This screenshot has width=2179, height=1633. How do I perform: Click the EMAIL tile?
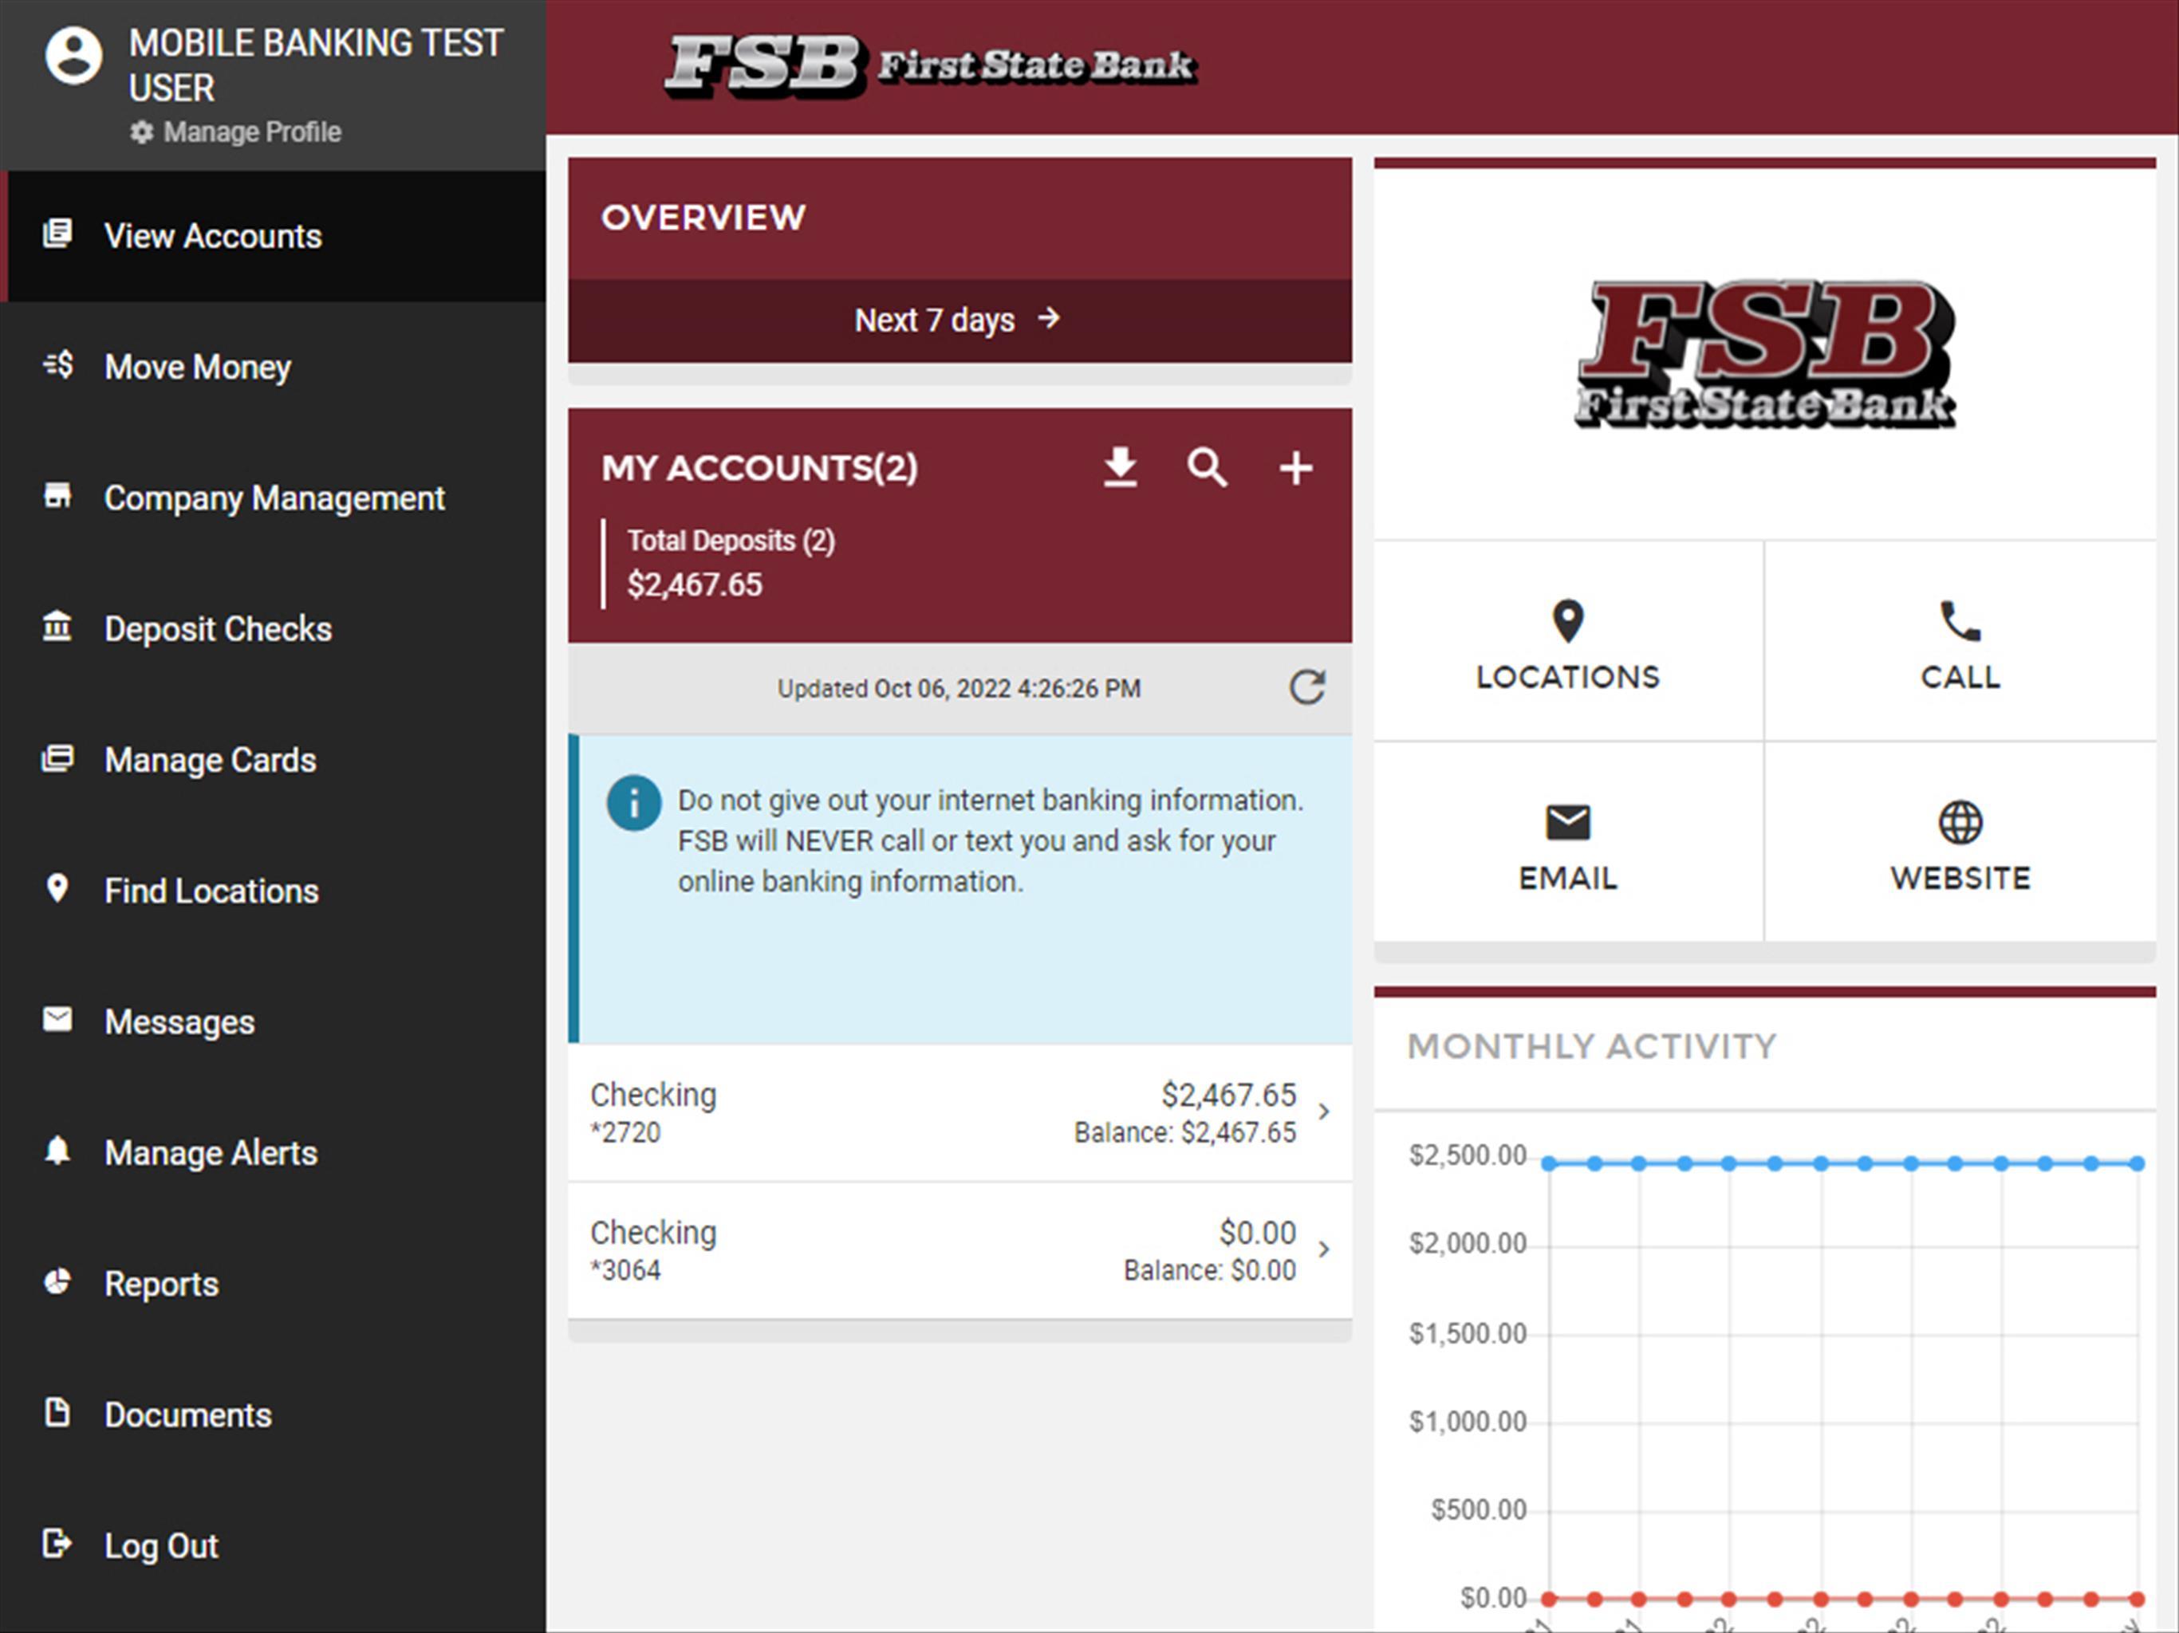coord(1567,842)
